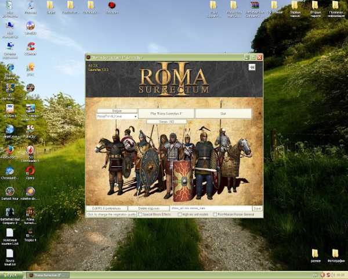348x279 pixels.
Task: Toggle the Steam: NO button
Action: tap(166, 121)
